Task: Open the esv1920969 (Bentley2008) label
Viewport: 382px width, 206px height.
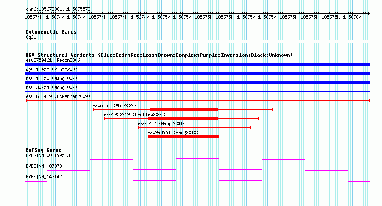Action: pos(135,114)
